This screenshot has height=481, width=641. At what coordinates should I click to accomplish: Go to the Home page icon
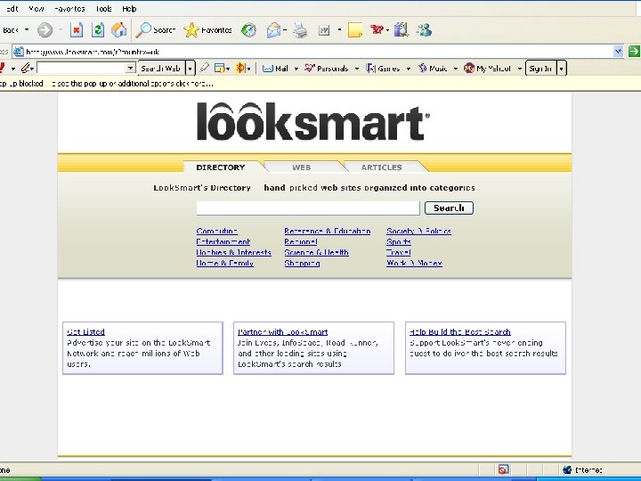click(x=119, y=30)
